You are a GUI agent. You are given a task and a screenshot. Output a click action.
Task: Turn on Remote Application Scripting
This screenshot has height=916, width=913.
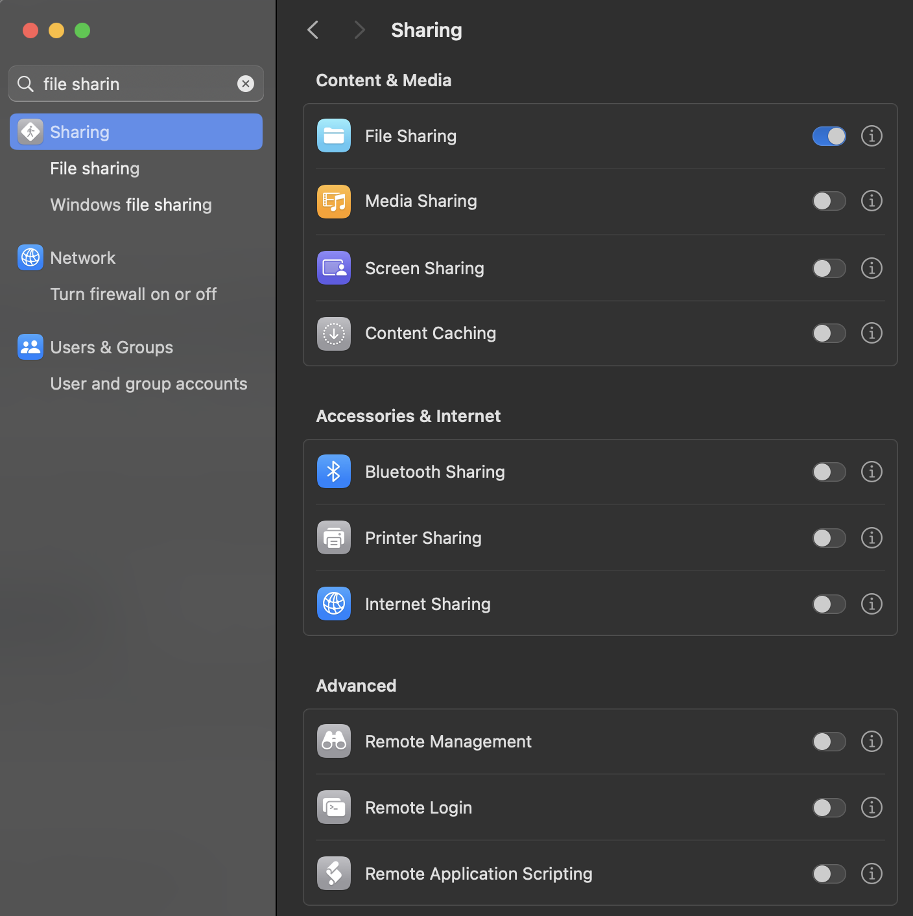tap(829, 874)
